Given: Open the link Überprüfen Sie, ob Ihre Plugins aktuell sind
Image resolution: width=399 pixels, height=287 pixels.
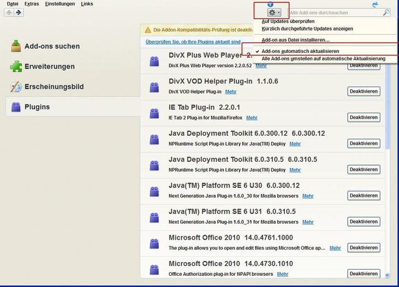Looking at the screenshot, I should tap(193, 42).
